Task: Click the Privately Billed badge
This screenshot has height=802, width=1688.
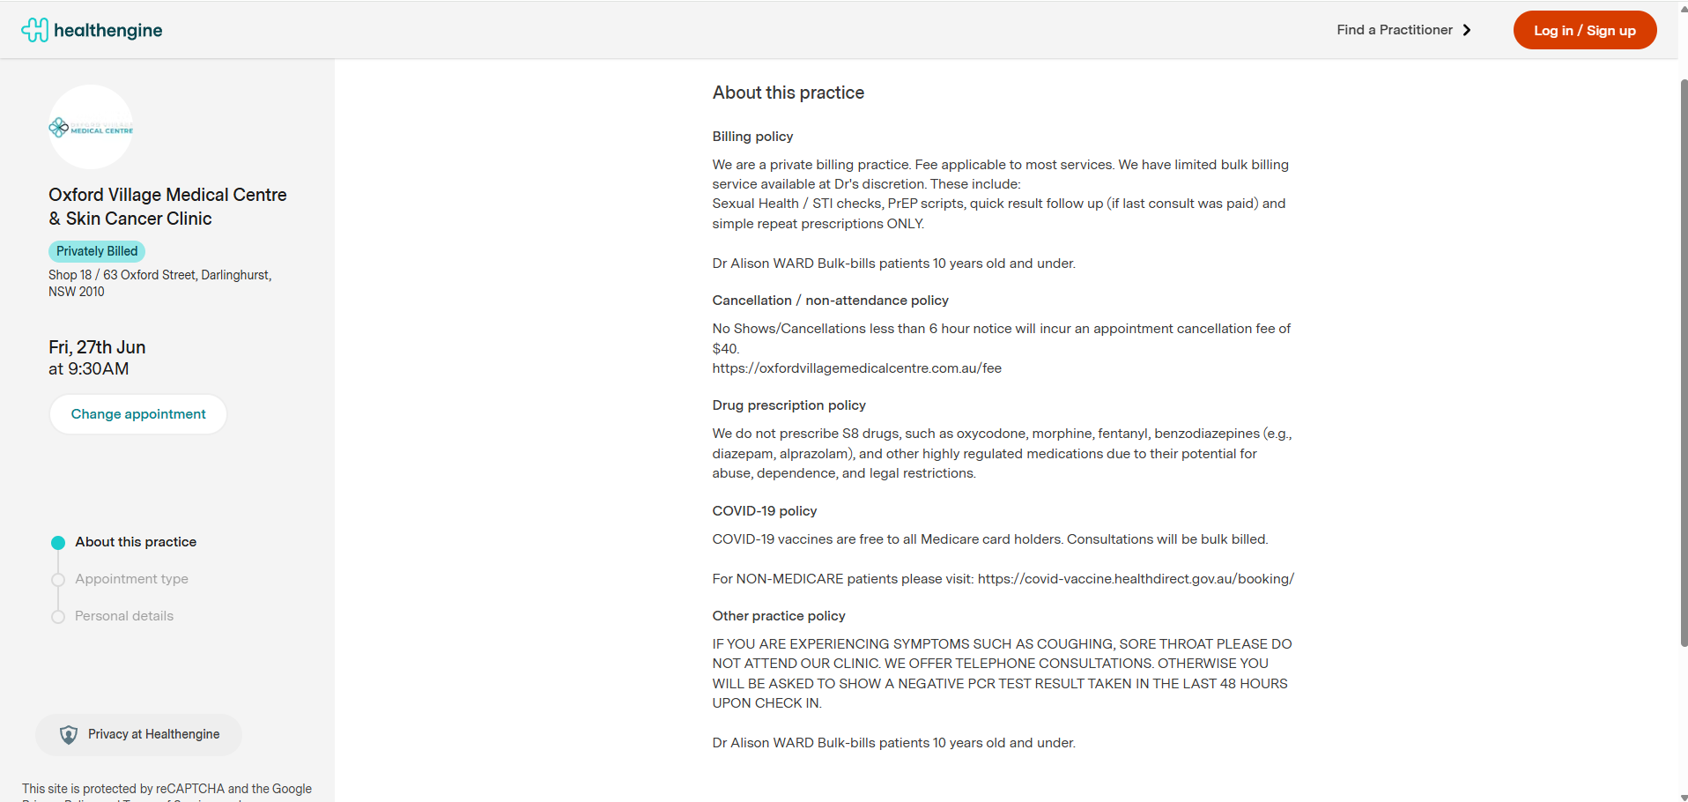Action: [x=97, y=251]
